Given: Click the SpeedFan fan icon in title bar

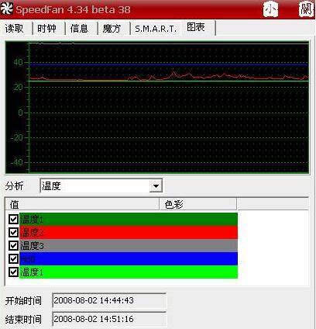Looking at the screenshot, I should [7, 9].
